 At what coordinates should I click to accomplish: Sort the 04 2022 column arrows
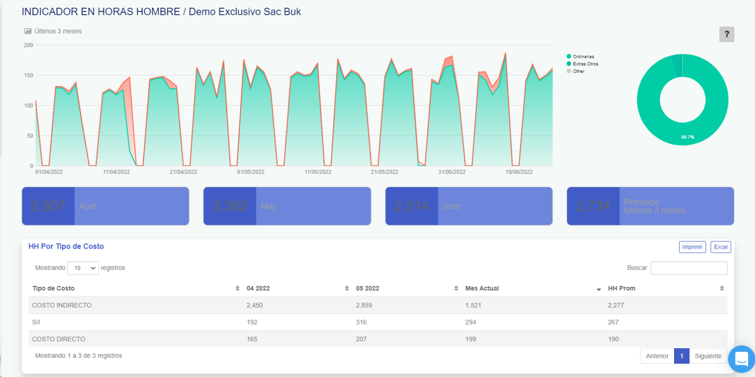click(x=347, y=288)
